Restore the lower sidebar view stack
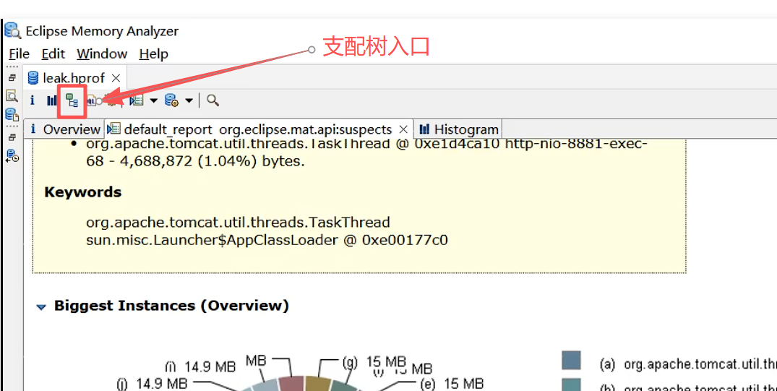The width and height of the screenshot is (777, 391). coord(12,137)
